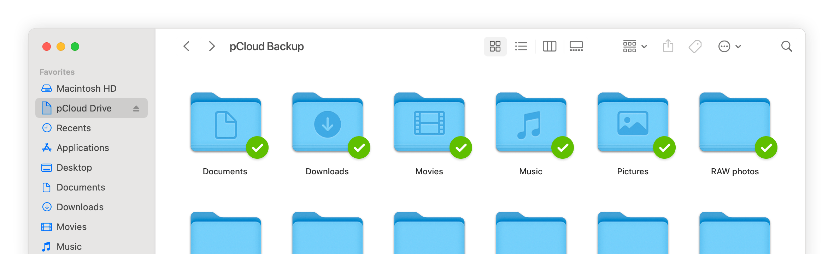
Task: Open the Edit Tags toolbar icon
Action: (695, 46)
